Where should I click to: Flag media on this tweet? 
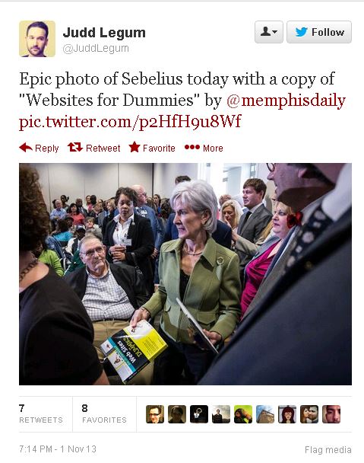pos(328,450)
